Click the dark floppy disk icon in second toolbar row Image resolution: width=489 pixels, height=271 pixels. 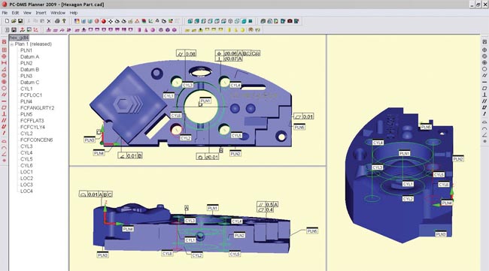(14, 30)
